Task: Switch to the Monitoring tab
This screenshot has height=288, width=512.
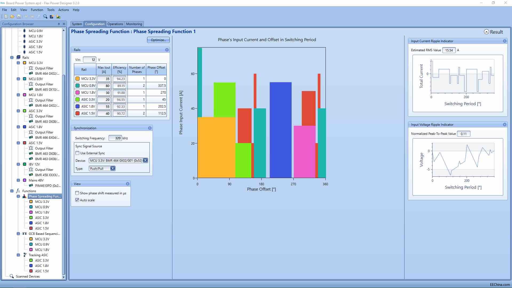Action: [134, 24]
